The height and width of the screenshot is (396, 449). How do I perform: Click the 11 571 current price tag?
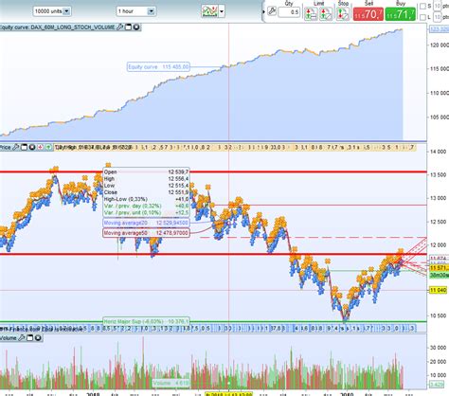click(439, 268)
